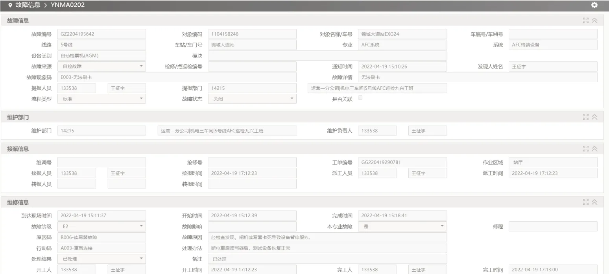Click the 故障编号 field GZ2204195642
This screenshot has width=609, height=274.
click(x=101, y=34)
